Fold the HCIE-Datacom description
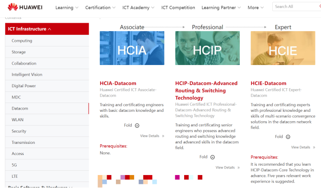Viewport: 321px width, 188px height. [x=282, y=136]
